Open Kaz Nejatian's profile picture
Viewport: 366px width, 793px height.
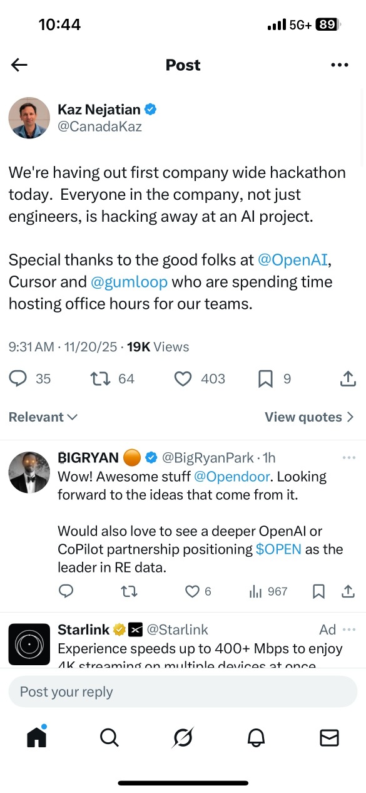tap(29, 118)
